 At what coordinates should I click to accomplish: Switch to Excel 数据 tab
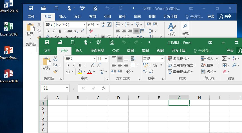pos(130,50)
